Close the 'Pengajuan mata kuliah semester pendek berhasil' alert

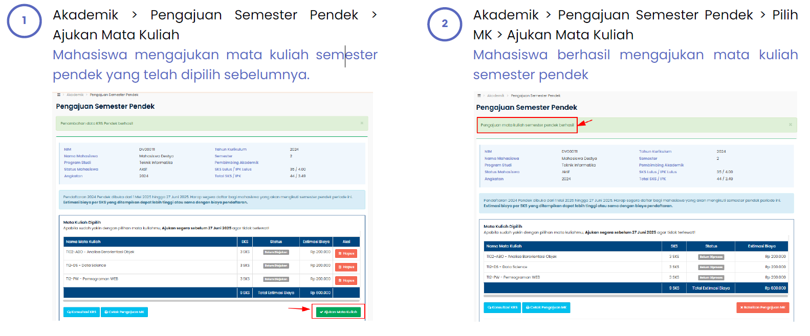pos(790,125)
